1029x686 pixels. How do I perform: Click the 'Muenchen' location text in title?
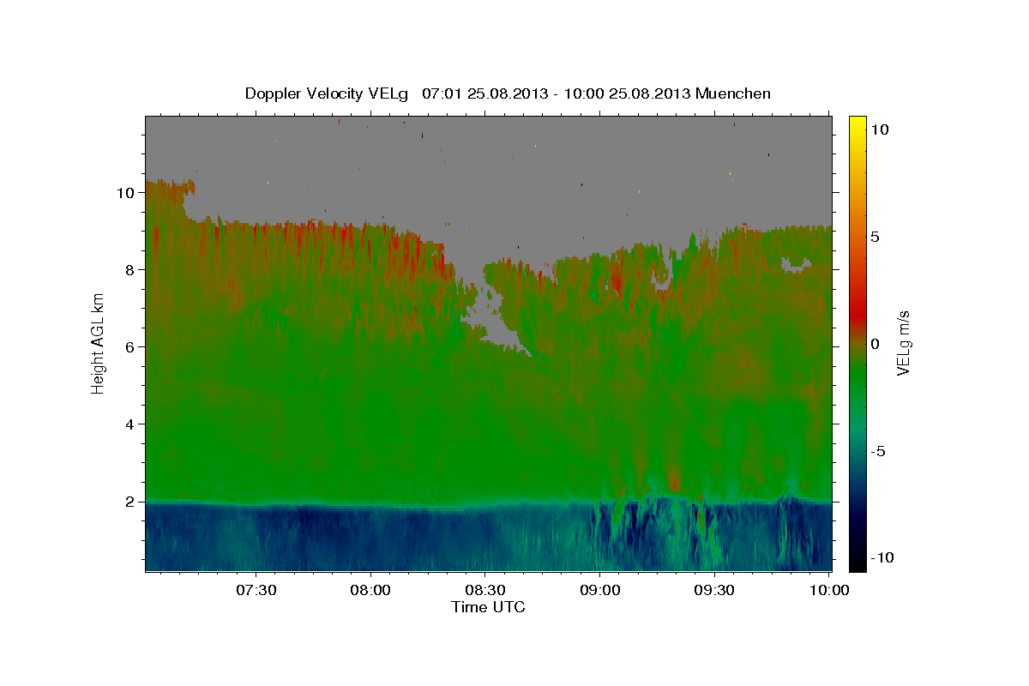(733, 93)
